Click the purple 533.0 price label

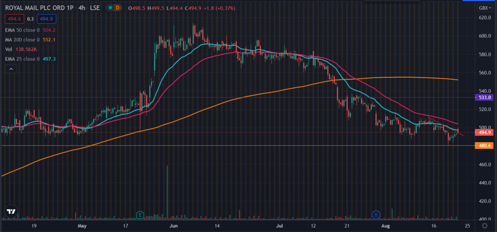click(483, 98)
